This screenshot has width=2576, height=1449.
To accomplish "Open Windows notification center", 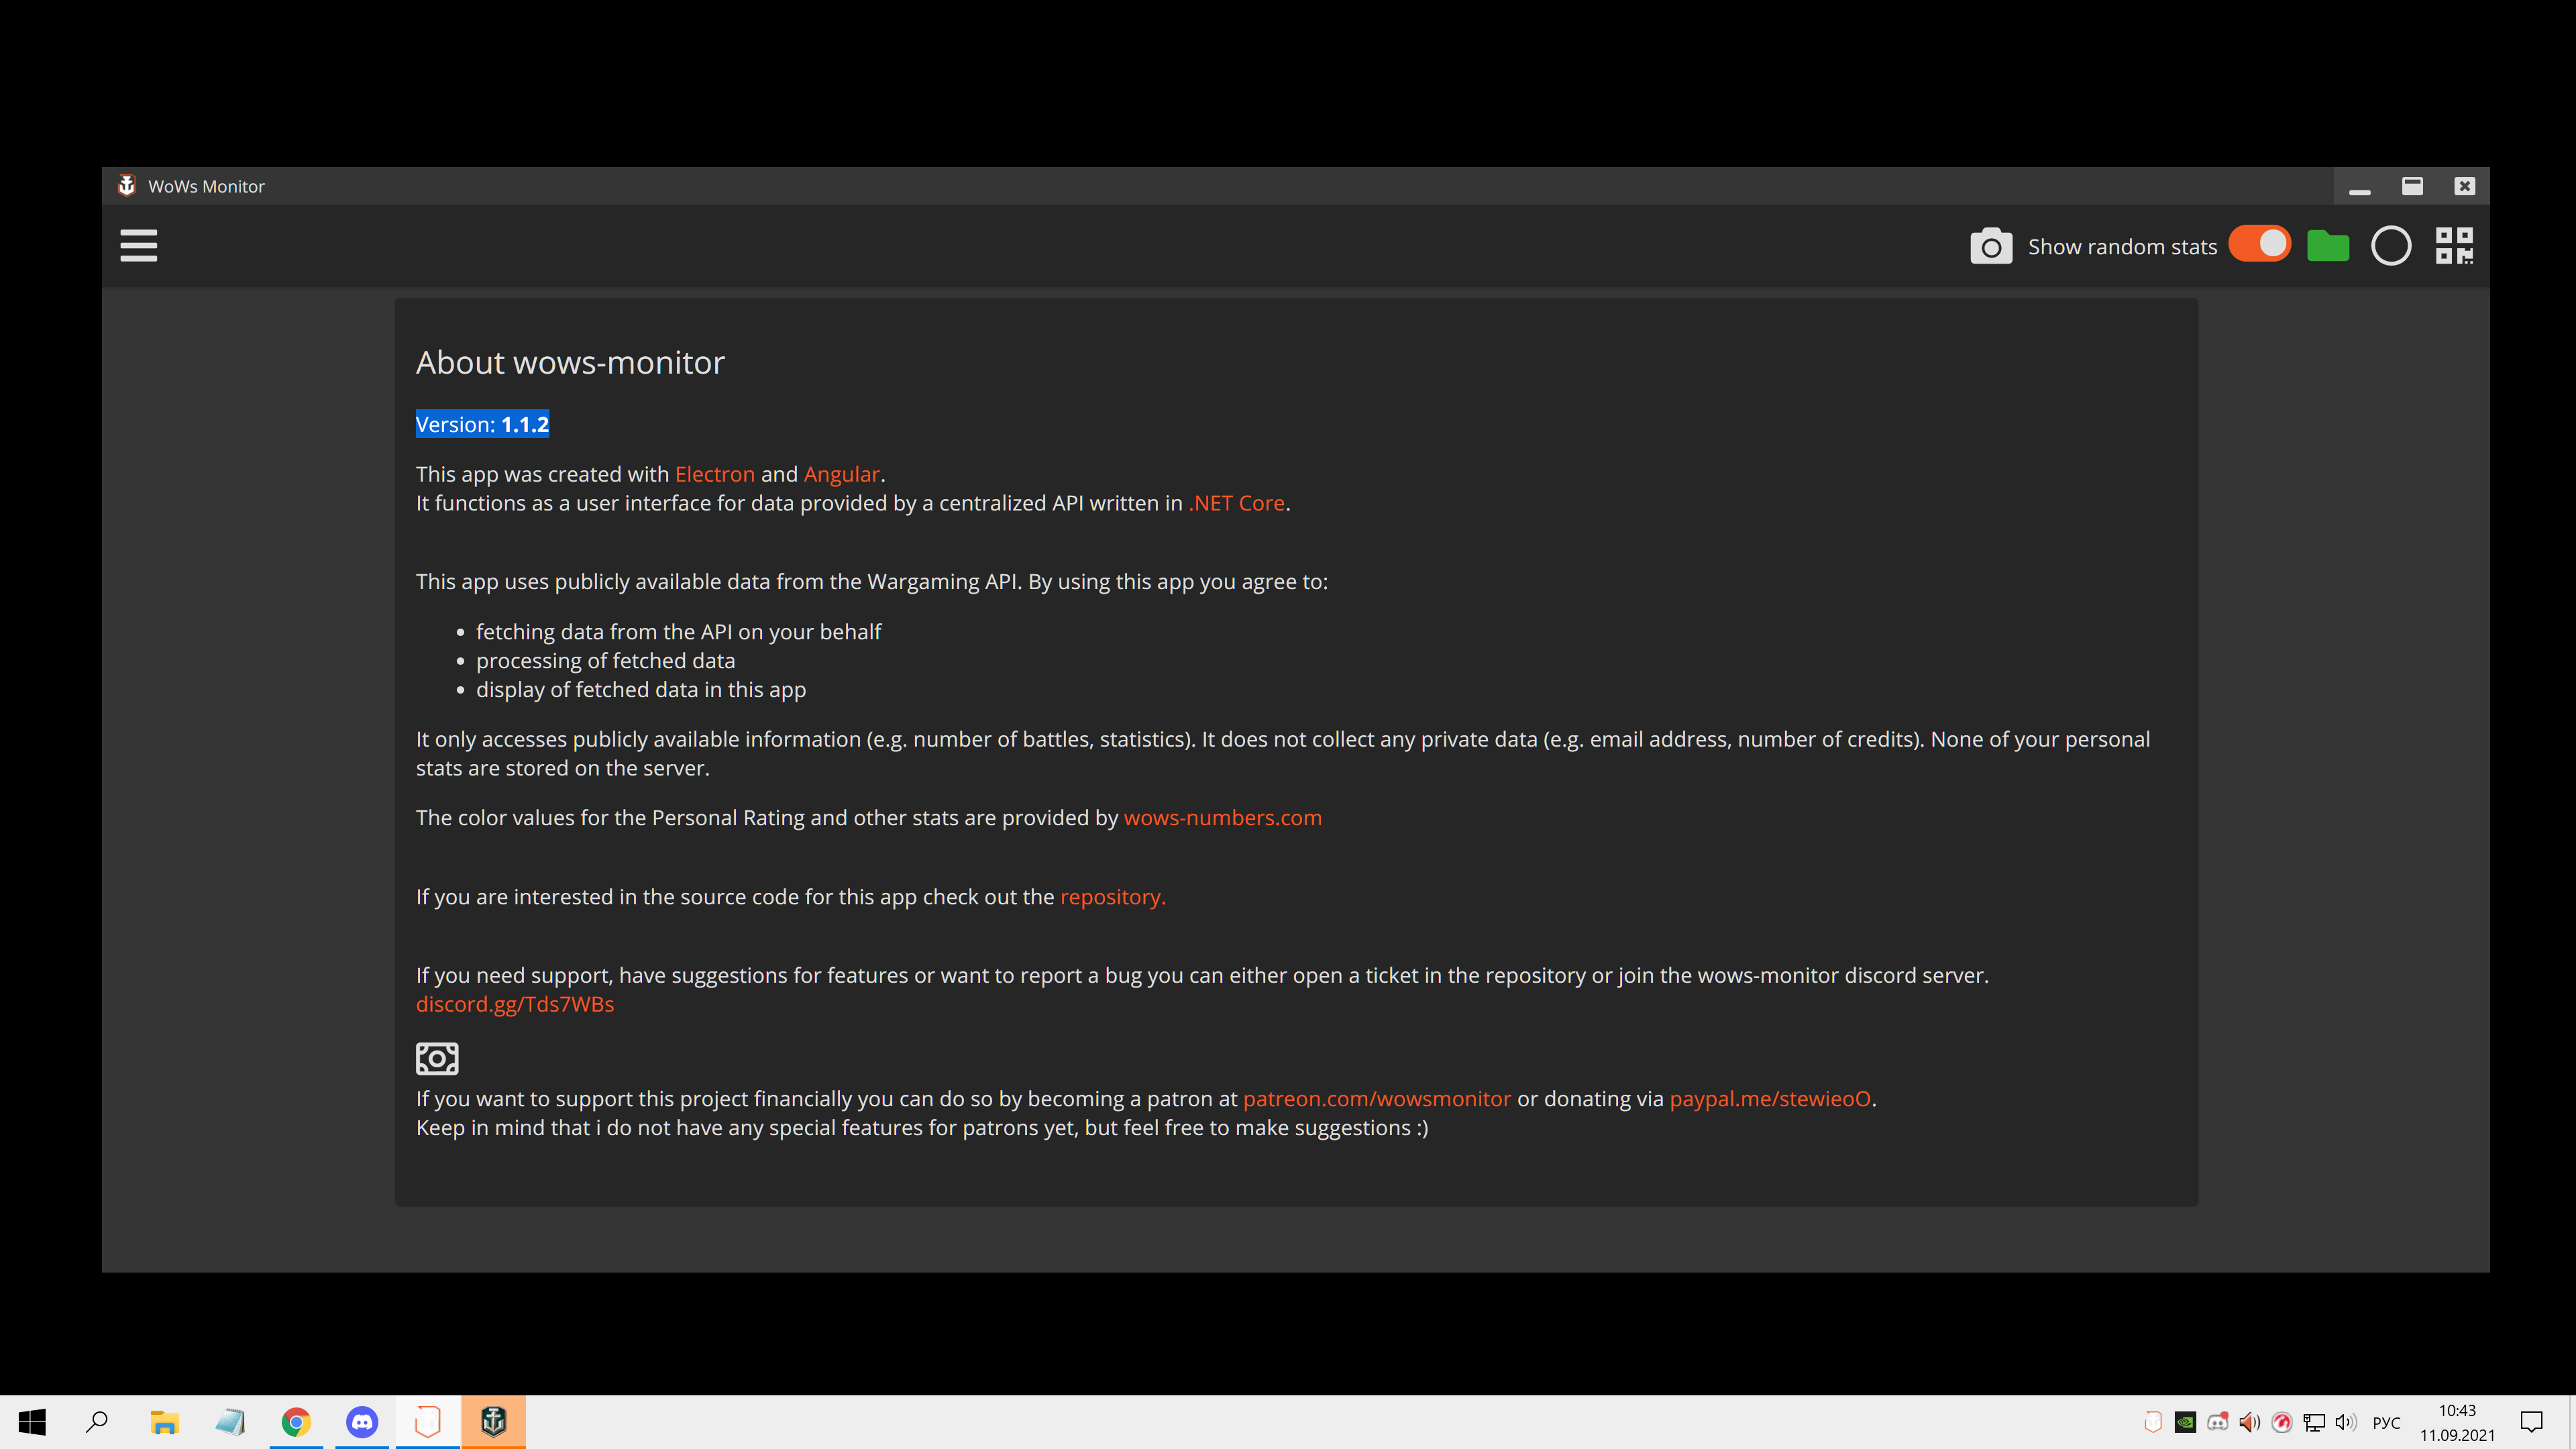I will pos(2532,1422).
